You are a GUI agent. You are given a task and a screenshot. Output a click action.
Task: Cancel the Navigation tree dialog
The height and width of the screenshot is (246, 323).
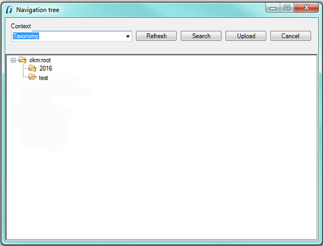pos(291,36)
